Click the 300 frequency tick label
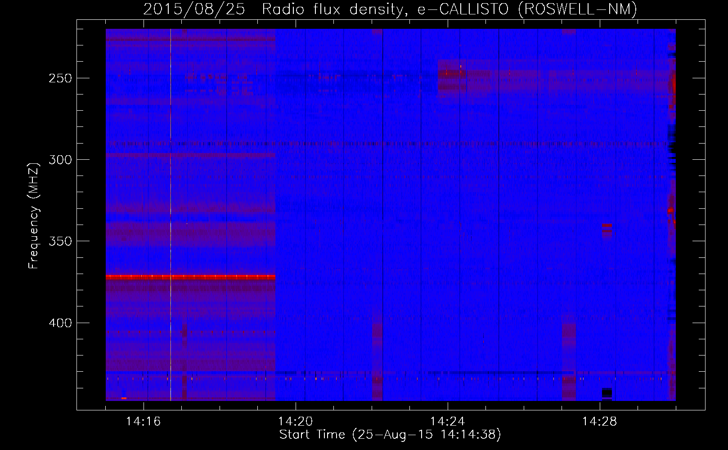Screen dimensions: 728x450 coord(60,160)
